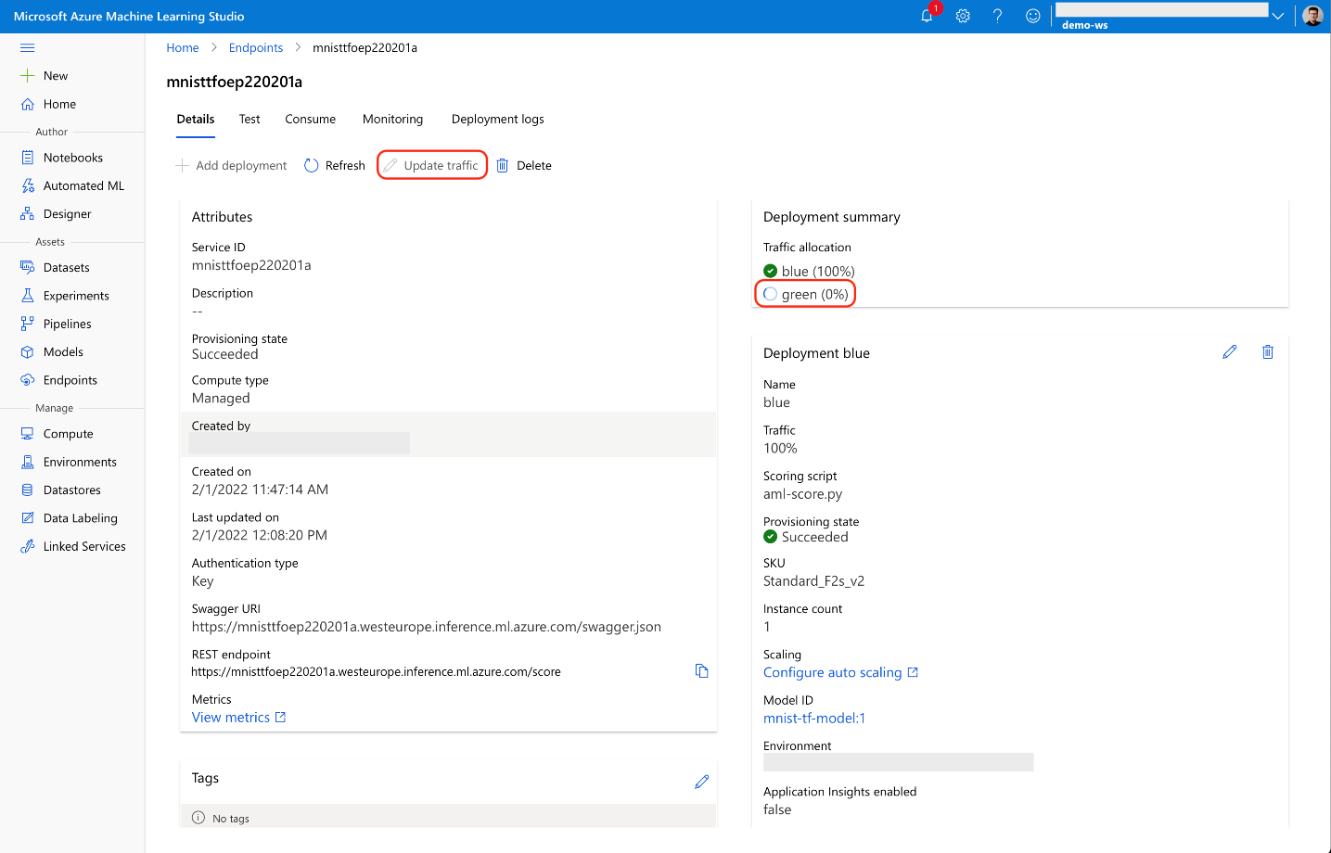The height and width of the screenshot is (853, 1331).
Task: Select the Swagger URI text
Action: 427,627
